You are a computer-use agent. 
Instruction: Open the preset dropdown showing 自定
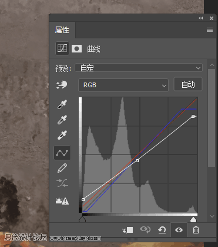(x=139, y=68)
